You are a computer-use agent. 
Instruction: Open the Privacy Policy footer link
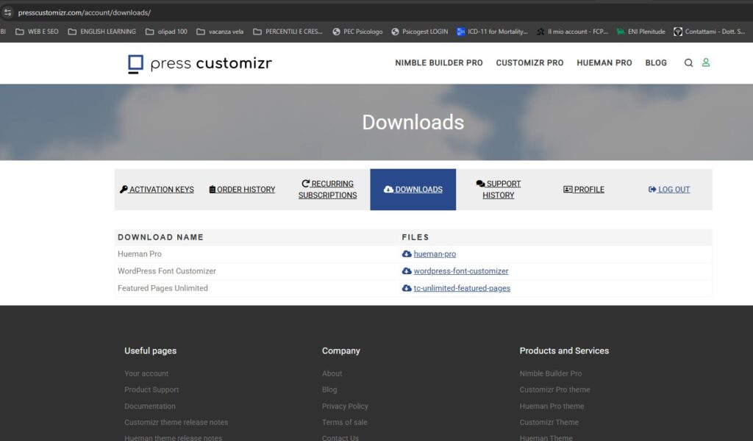pos(345,406)
